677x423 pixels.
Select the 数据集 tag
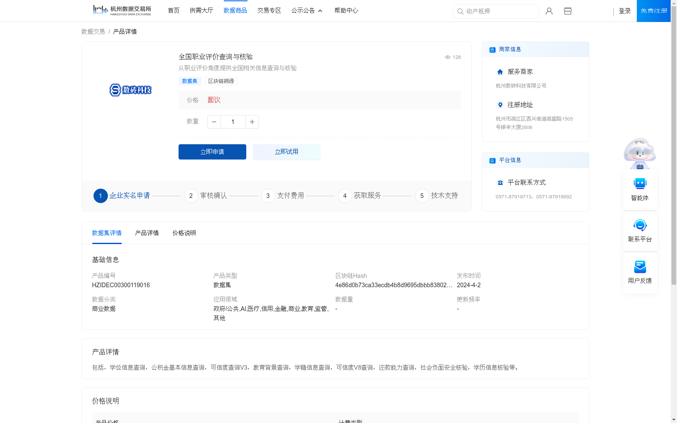190,81
